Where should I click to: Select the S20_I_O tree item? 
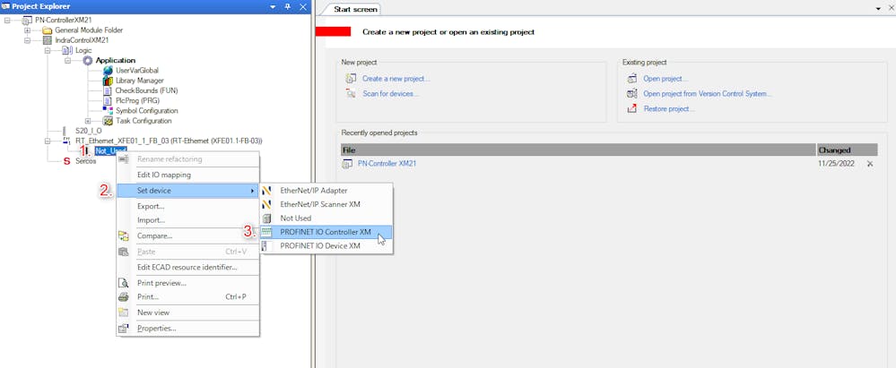pos(89,131)
